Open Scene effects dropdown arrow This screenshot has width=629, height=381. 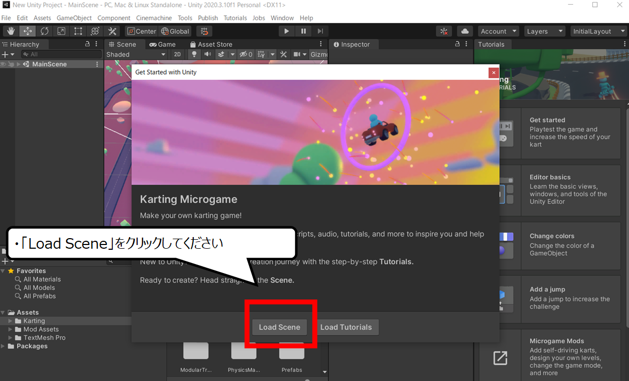[x=232, y=55]
